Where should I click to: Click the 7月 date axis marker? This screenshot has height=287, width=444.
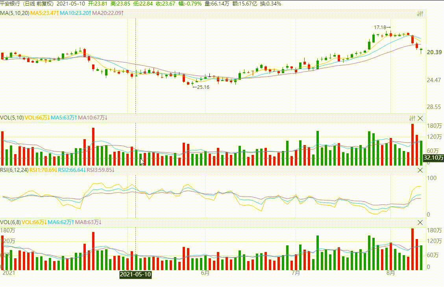point(296,273)
